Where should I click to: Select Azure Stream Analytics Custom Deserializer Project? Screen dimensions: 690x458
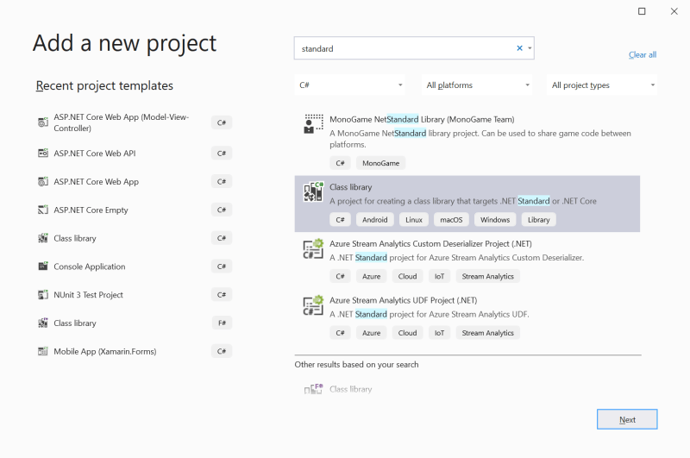(x=467, y=260)
